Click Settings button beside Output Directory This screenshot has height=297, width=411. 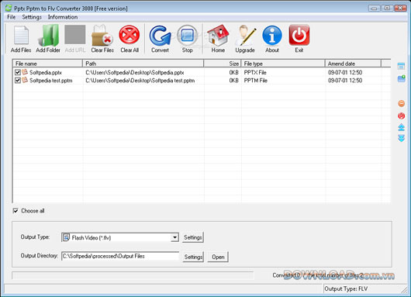(193, 257)
